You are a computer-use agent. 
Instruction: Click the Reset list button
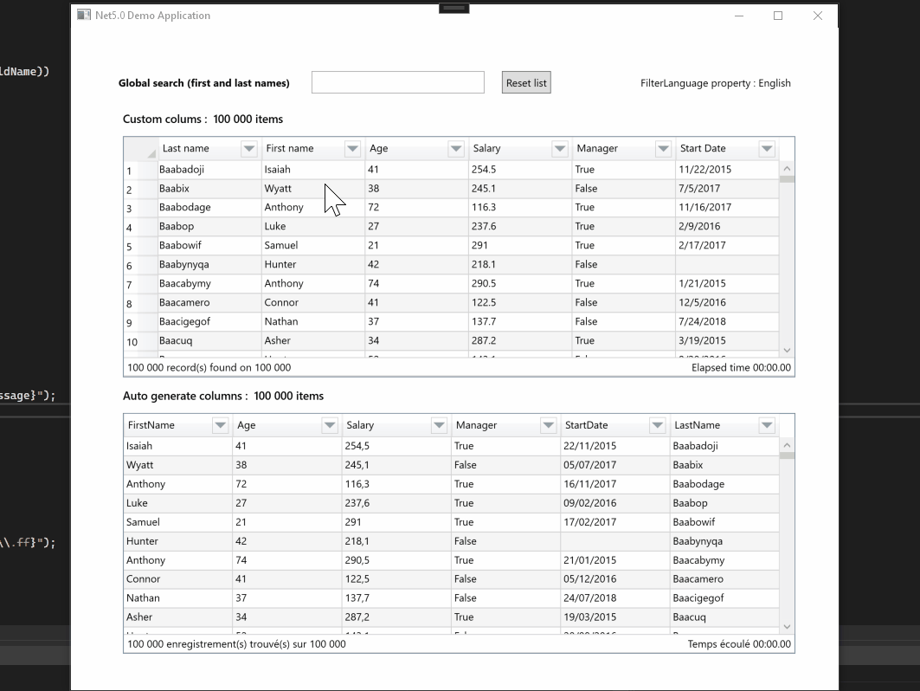point(526,83)
